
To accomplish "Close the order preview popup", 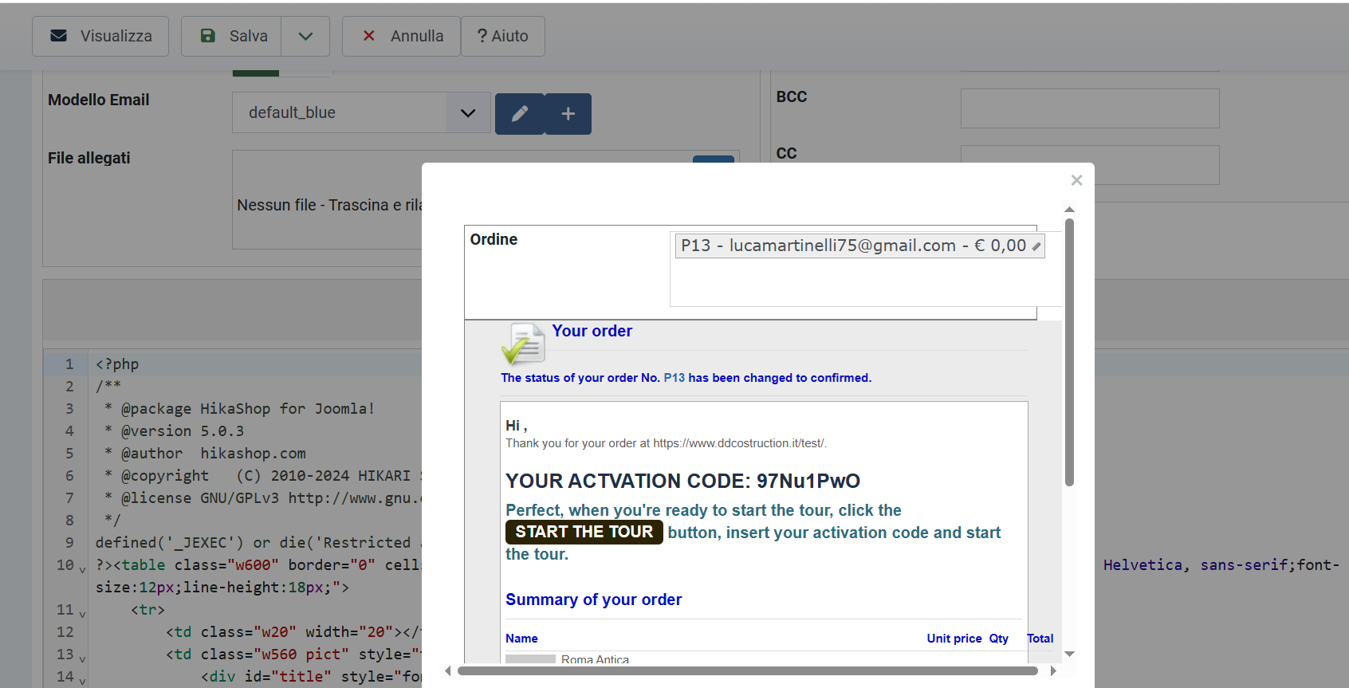I will (x=1076, y=180).
